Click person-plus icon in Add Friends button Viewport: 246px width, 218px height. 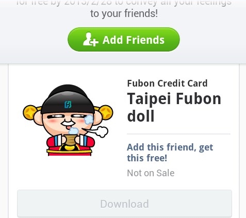91,39
